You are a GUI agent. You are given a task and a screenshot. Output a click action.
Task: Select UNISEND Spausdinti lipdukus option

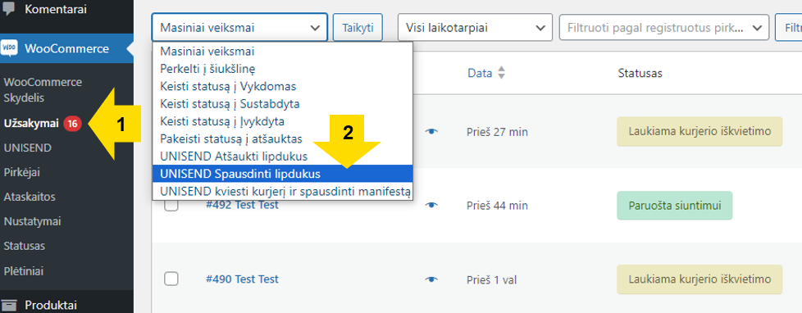pos(283,174)
